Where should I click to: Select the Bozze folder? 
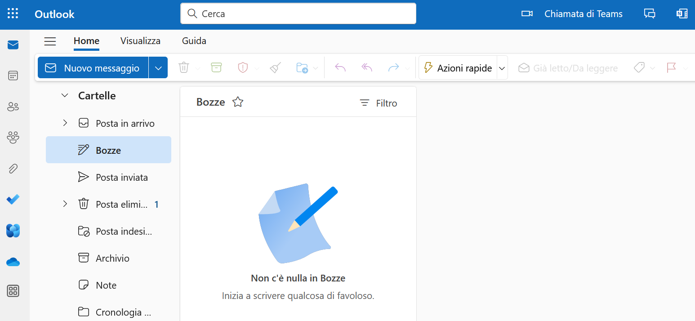click(x=108, y=150)
